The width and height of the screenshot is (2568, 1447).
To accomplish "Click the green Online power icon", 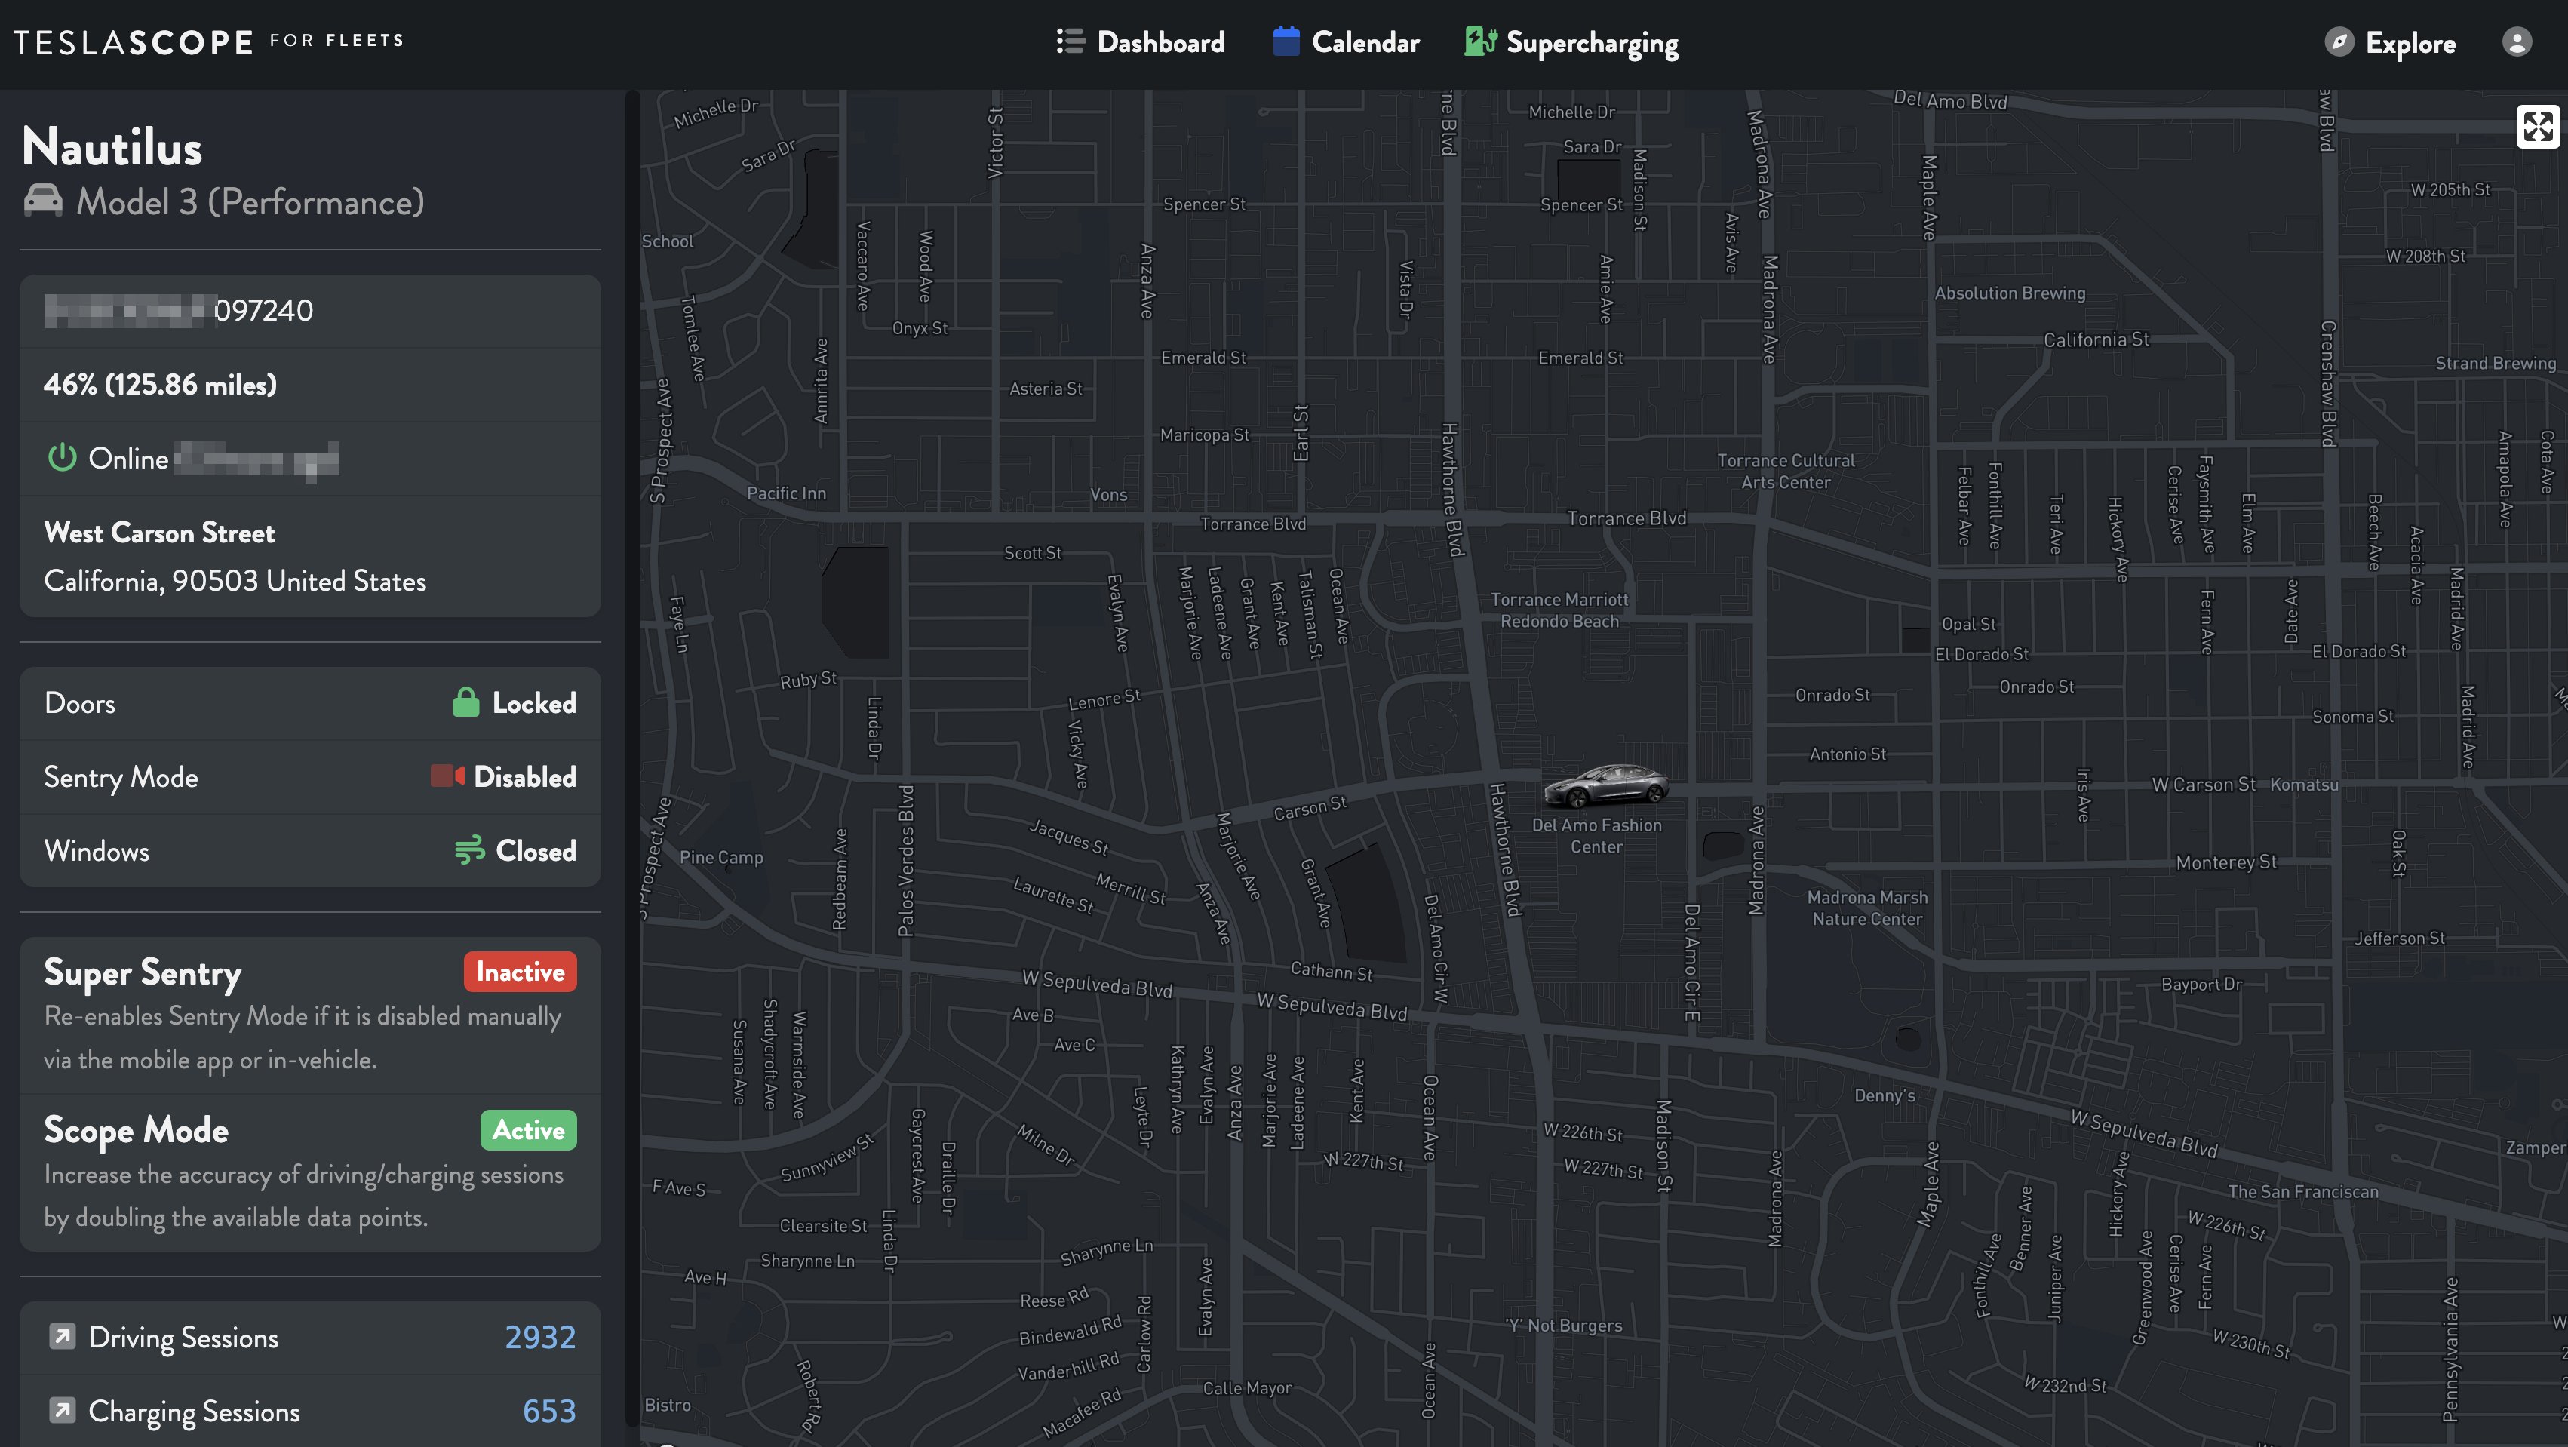I will tap(62, 458).
